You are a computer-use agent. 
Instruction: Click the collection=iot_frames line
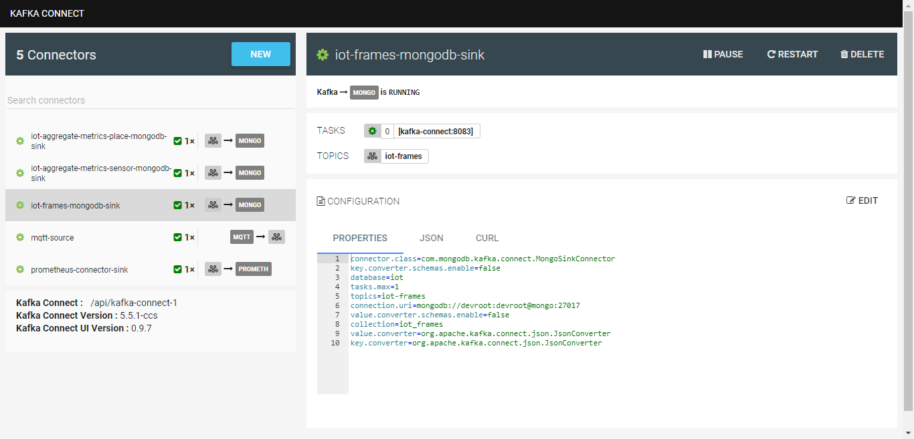(397, 324)
